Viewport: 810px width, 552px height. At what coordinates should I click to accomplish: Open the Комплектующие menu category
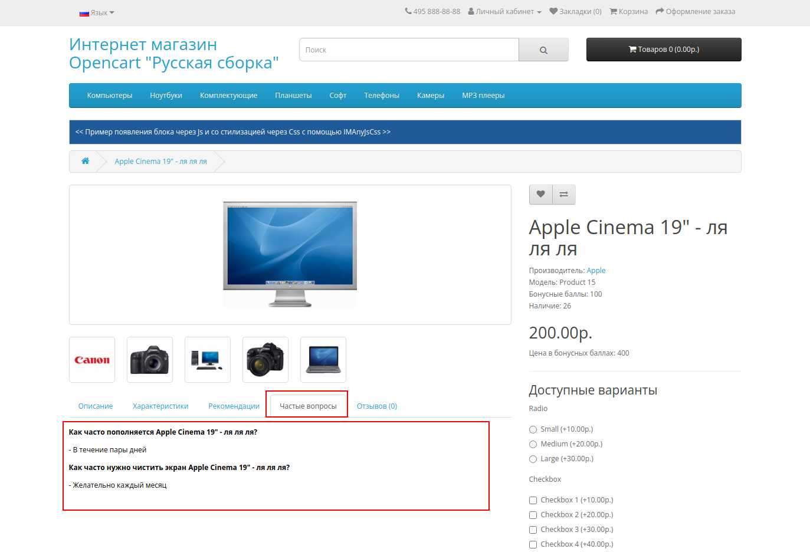(x=228, y=96)
